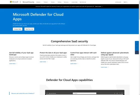The width and height of the screenshot is (140, 95).
Task: Click the Comprehensive SaaS security heading
Action: (69, 41)
